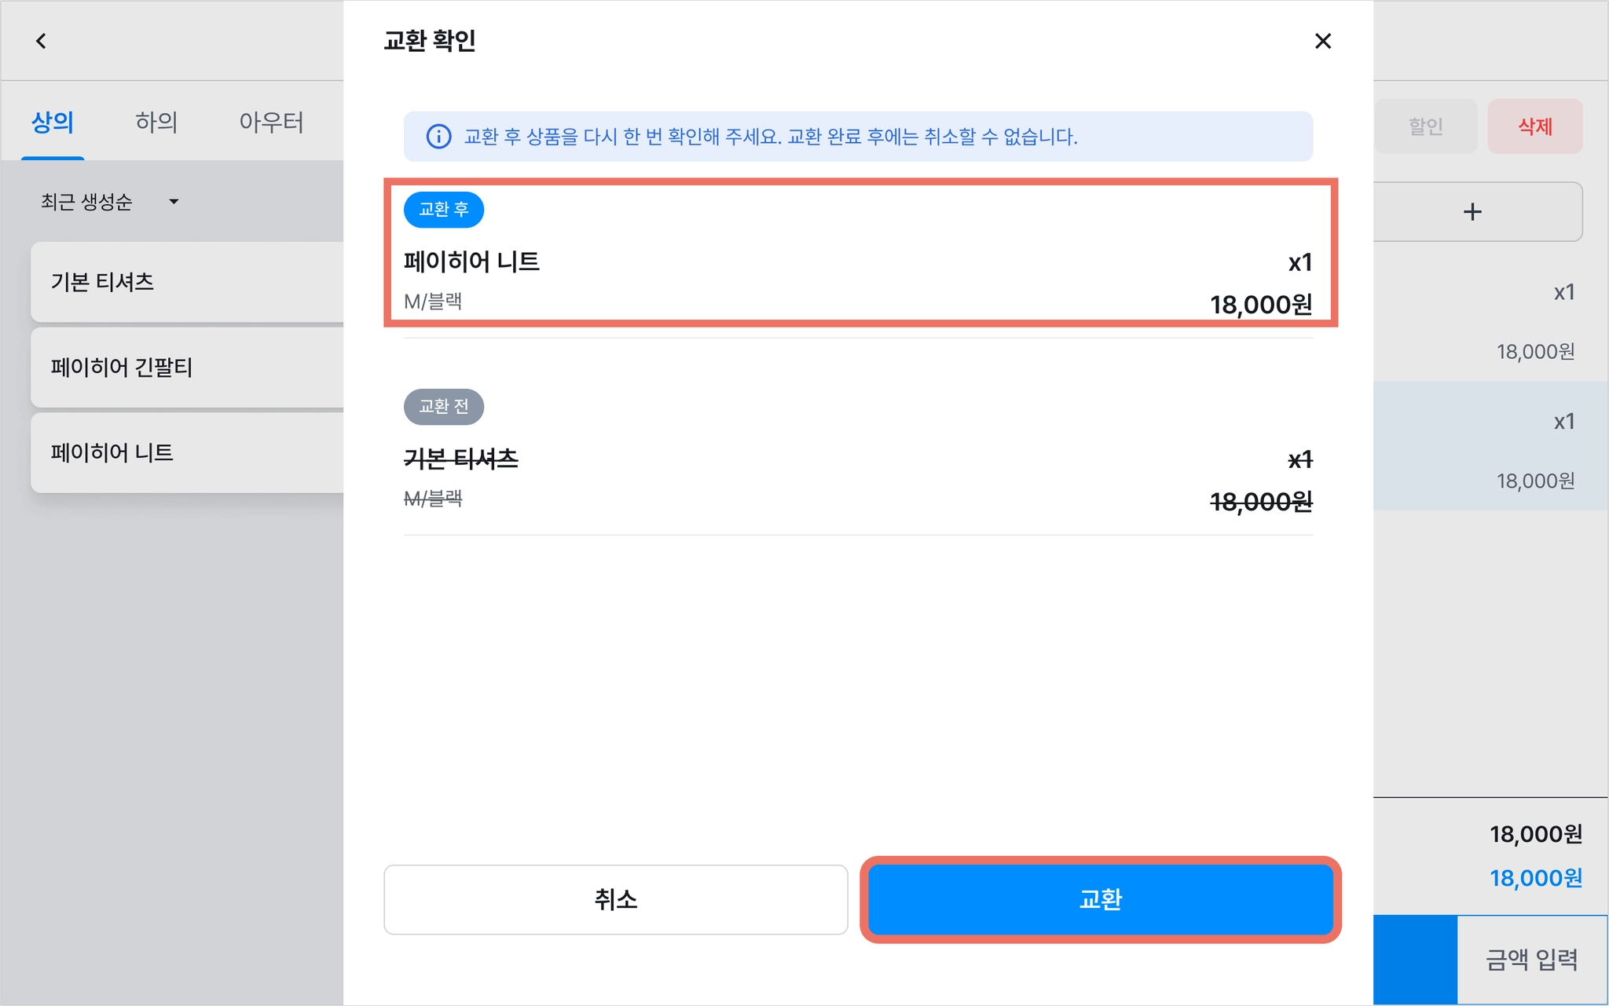
Task: Click the 금액 입력 button
Action: coord(1532,960)
